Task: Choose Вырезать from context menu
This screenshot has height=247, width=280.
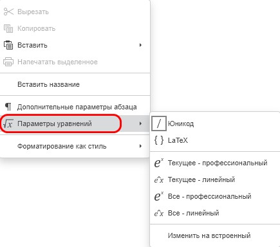Action: pyautogui.click(x=75, y=12)
